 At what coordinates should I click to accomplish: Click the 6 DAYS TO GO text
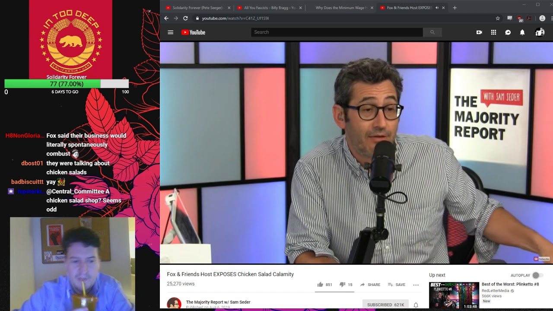pyautogui.click(x=65, y=92)
